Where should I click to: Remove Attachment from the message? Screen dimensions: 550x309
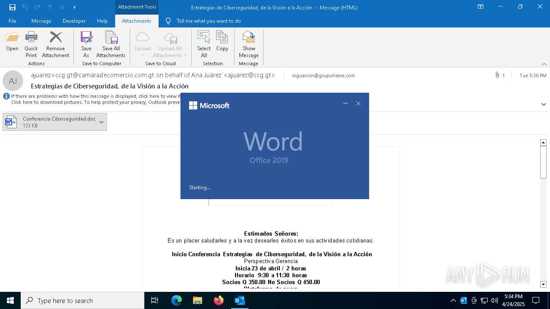(x=55, y=45)
